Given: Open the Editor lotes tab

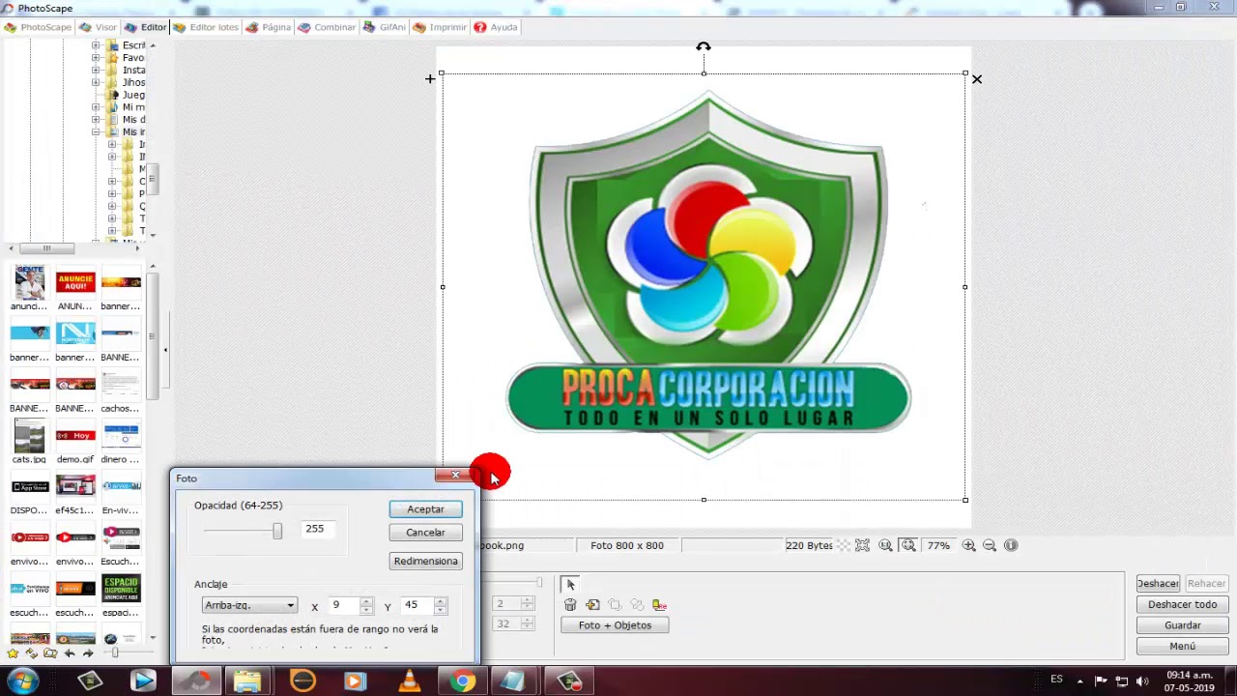Looking at the screenshot, I should coord(206,27).
